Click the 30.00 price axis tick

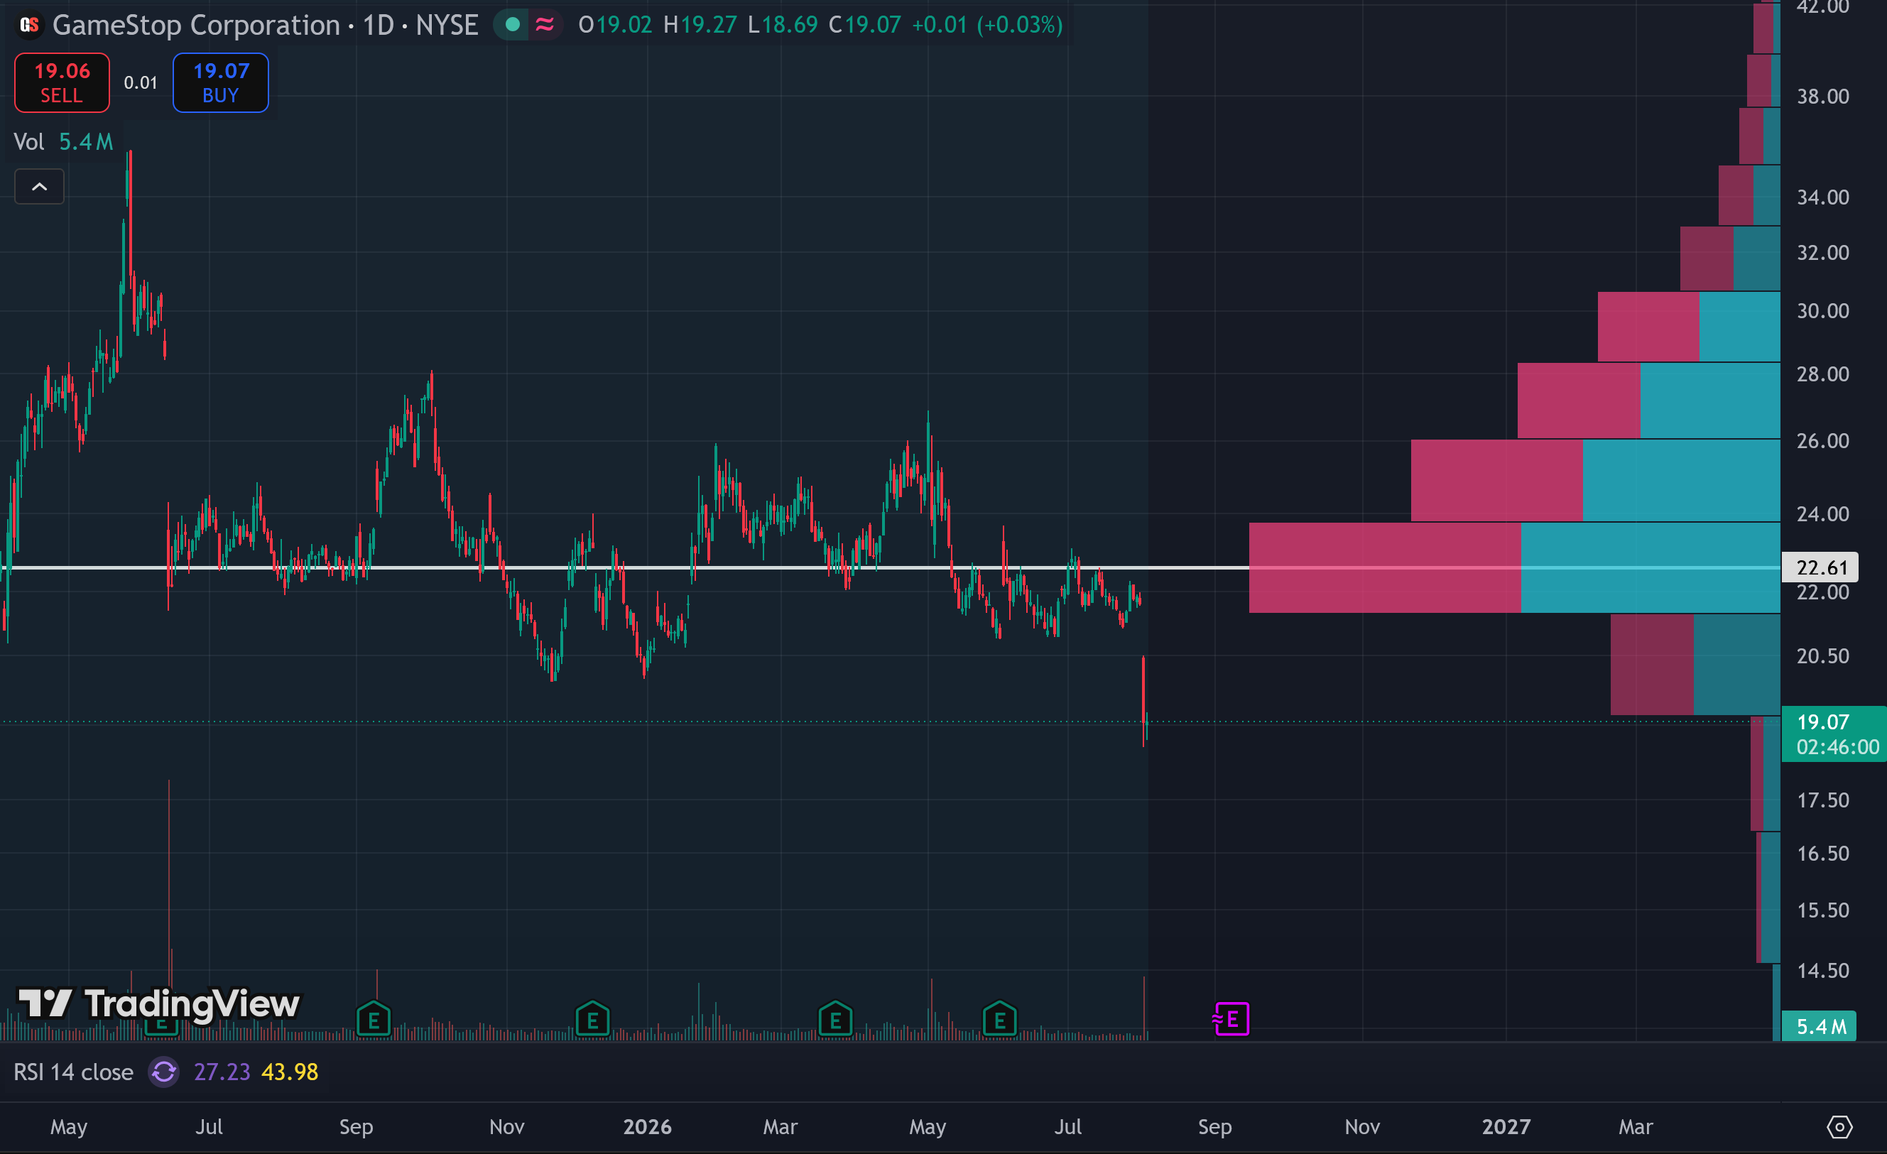point(1822,311)
